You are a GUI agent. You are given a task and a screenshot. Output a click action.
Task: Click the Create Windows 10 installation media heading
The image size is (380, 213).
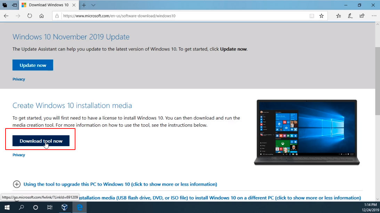coord(72,106)
